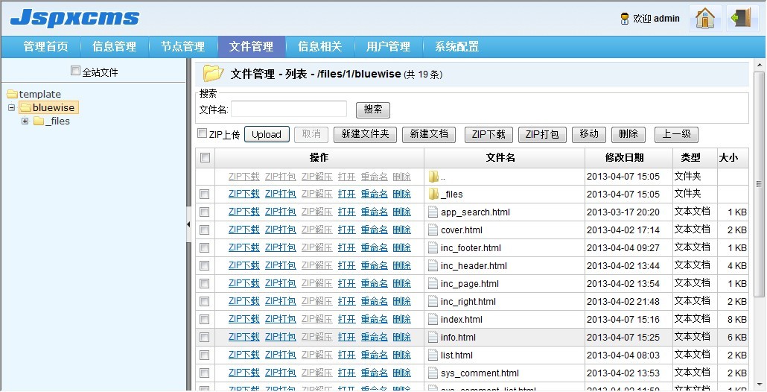Open the 文件管理 menu tab

[252, 47]
